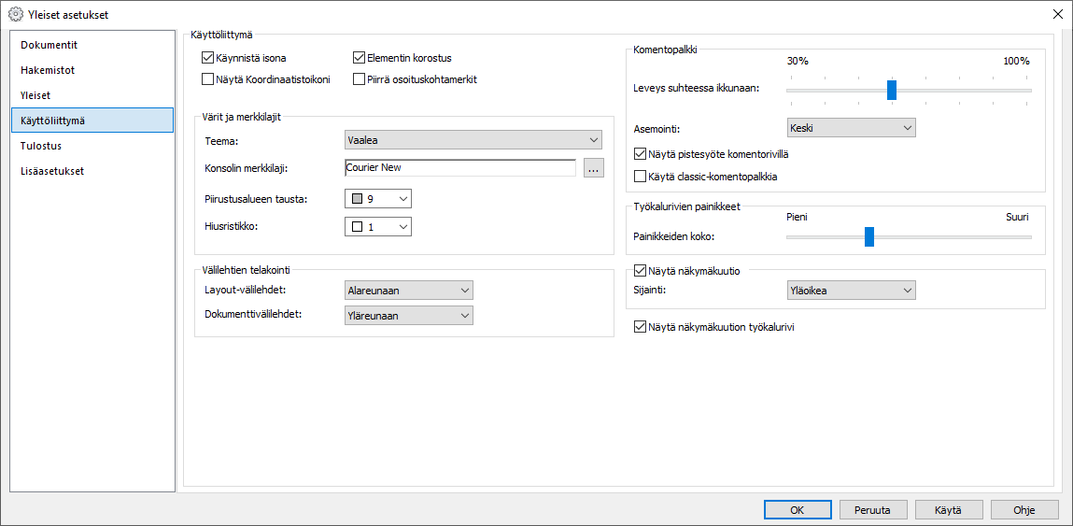Expand the Asemointi dropdown set to Keski
Screen dimensions: 1073x526
tap(850, 127)
